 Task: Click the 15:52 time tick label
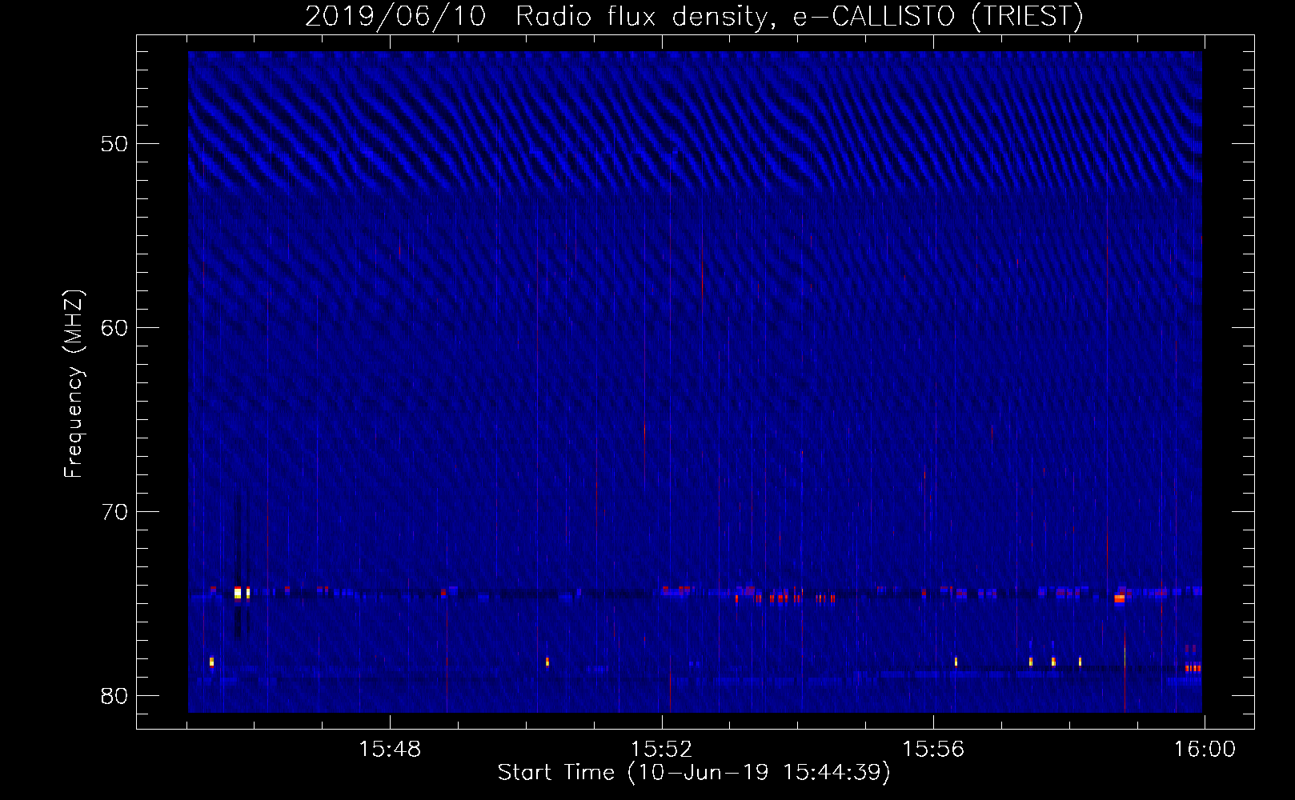[661, 750]
